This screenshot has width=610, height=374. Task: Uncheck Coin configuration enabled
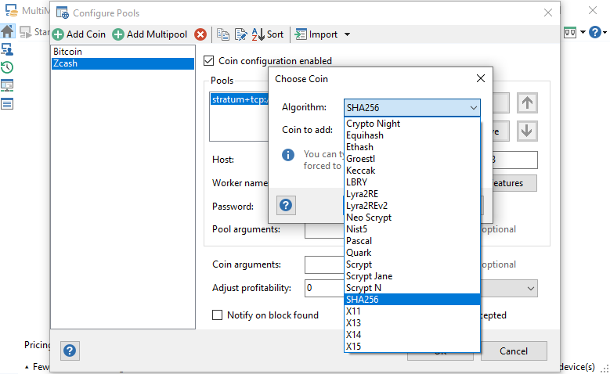(x=209, y=61)
